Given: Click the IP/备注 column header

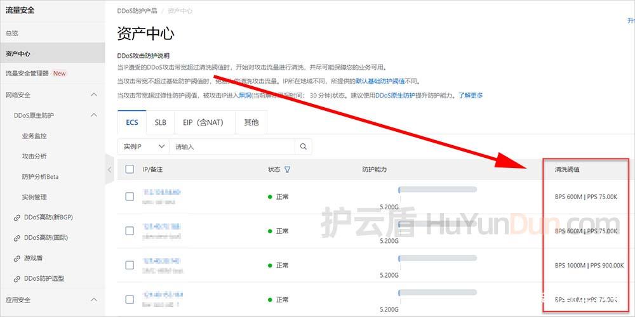Looking at the screenshot, I should coord(152,170).
